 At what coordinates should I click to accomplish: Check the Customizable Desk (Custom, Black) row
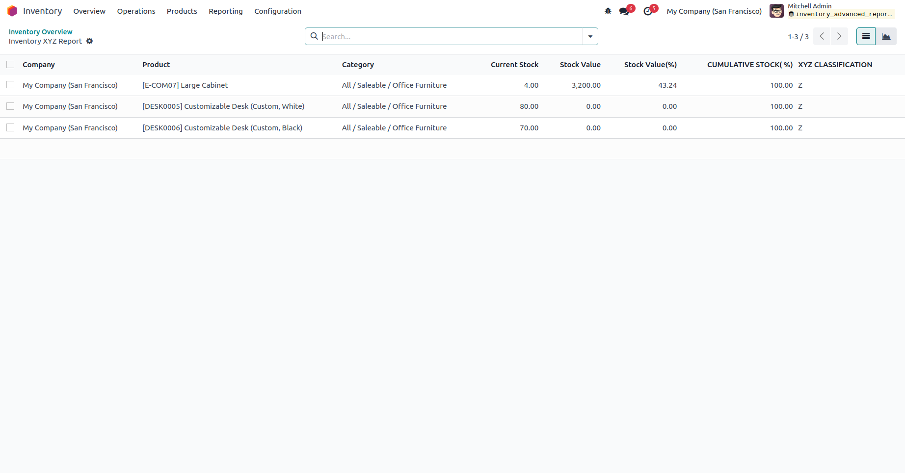(x=10, y=128)
